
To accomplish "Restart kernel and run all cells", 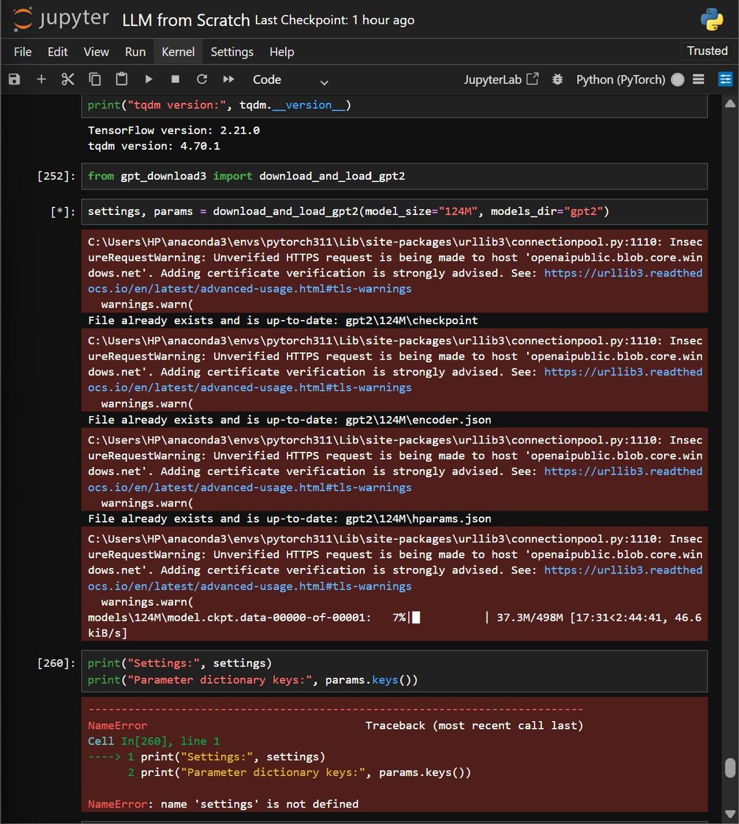I will 228,80.
